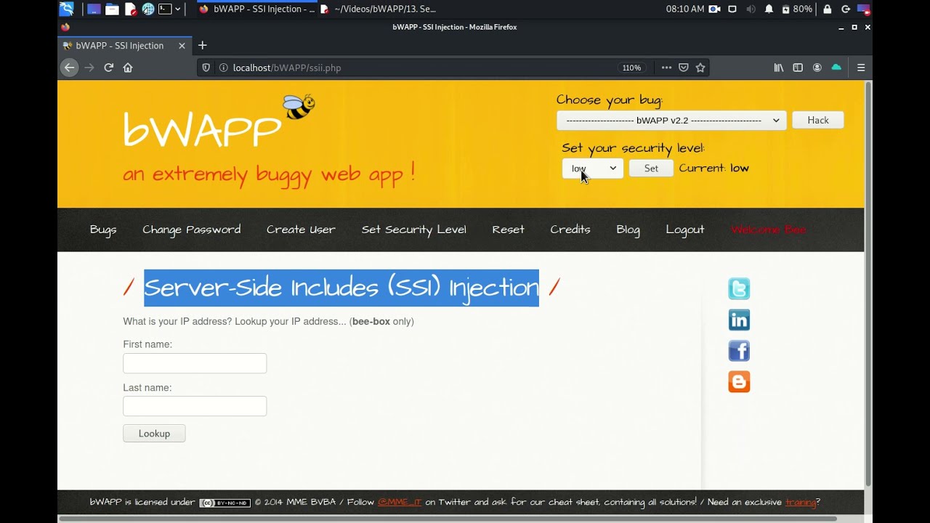Click the Creative Commons license badge
Viewport: 930px width, 523px height.
[225, 503]
